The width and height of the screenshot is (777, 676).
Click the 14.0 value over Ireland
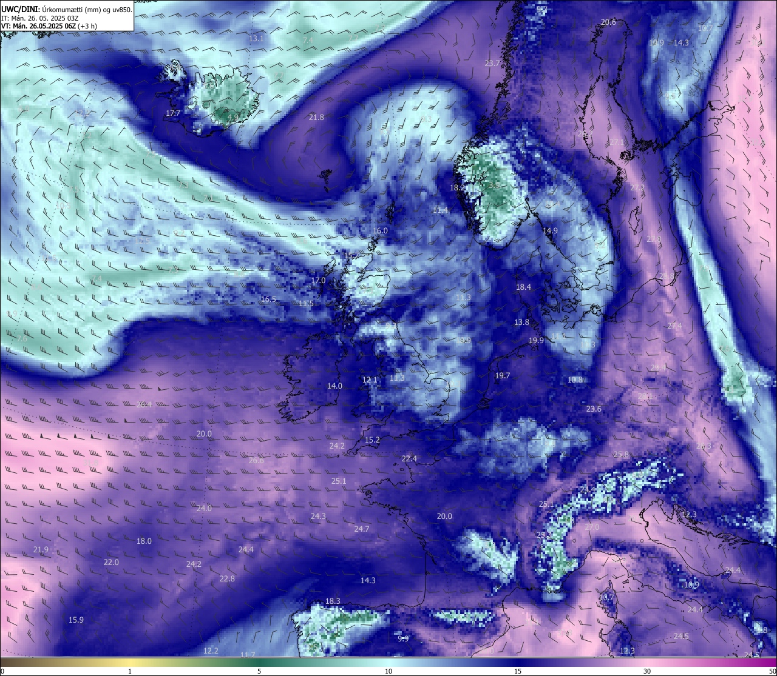tap(334, 386)
